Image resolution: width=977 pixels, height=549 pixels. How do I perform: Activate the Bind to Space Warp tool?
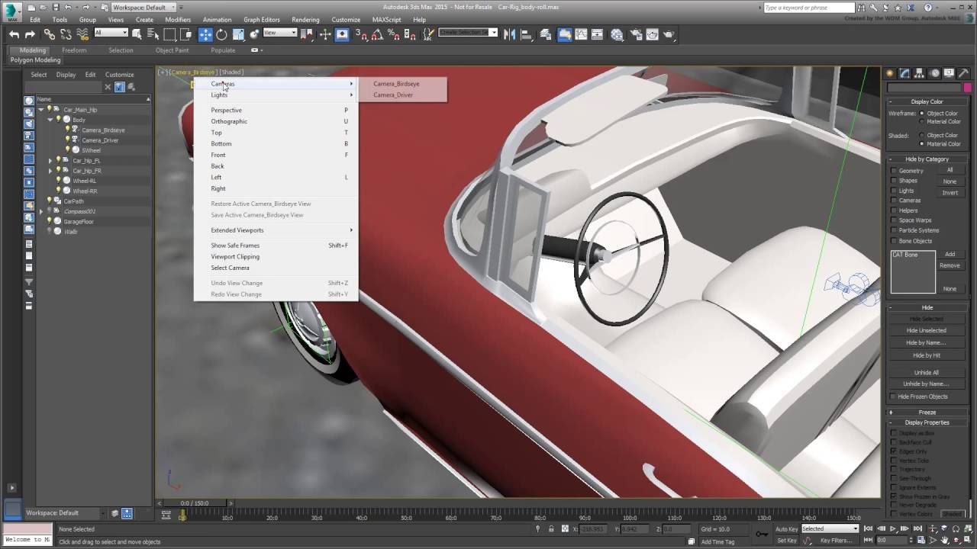(x=82, y=34)
